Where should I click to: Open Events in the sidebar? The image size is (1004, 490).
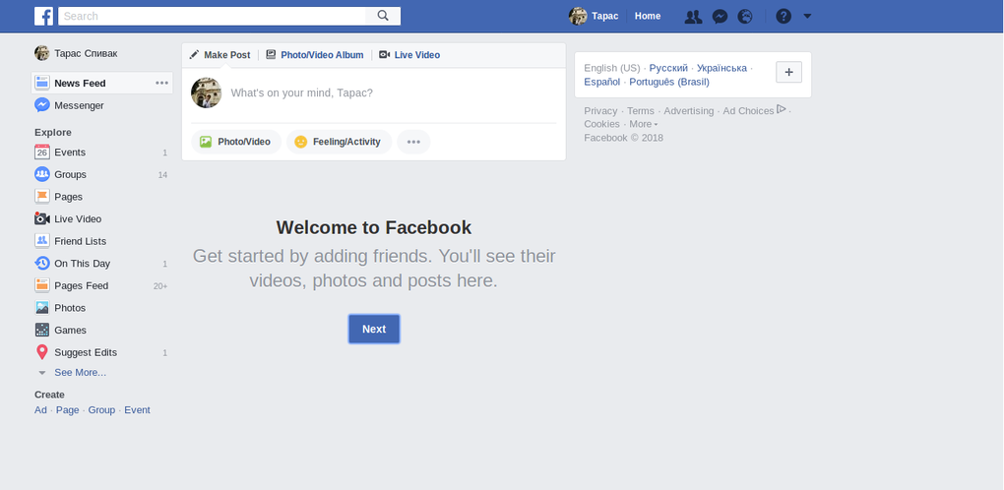69,153
